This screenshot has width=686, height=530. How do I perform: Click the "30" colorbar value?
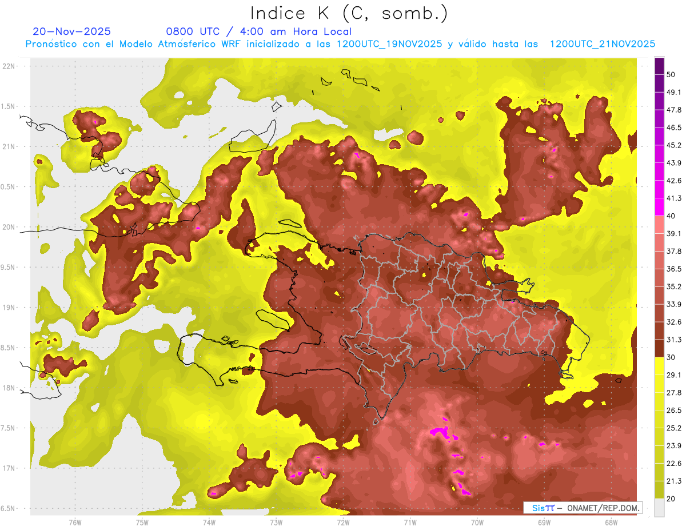[x=671, y=357]
